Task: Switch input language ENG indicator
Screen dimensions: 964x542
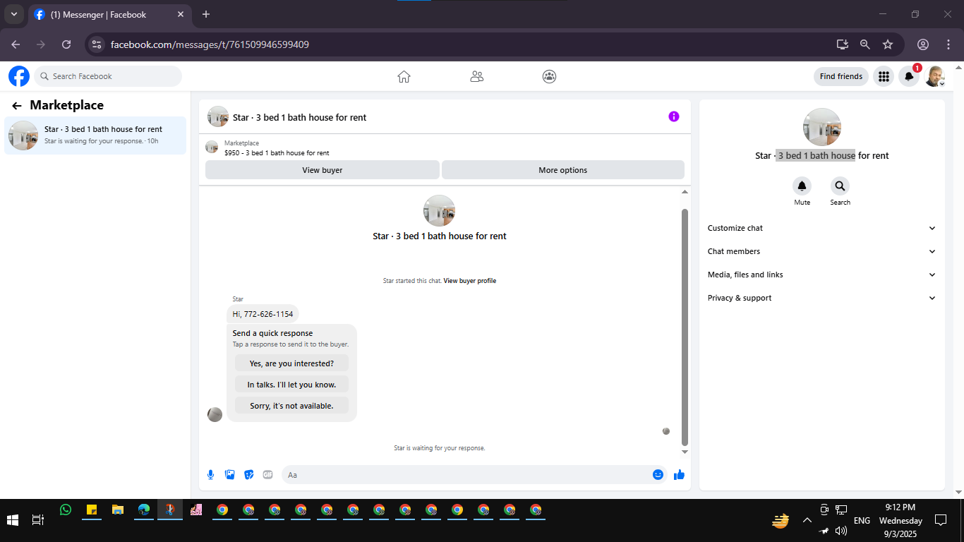Action: 862,521
